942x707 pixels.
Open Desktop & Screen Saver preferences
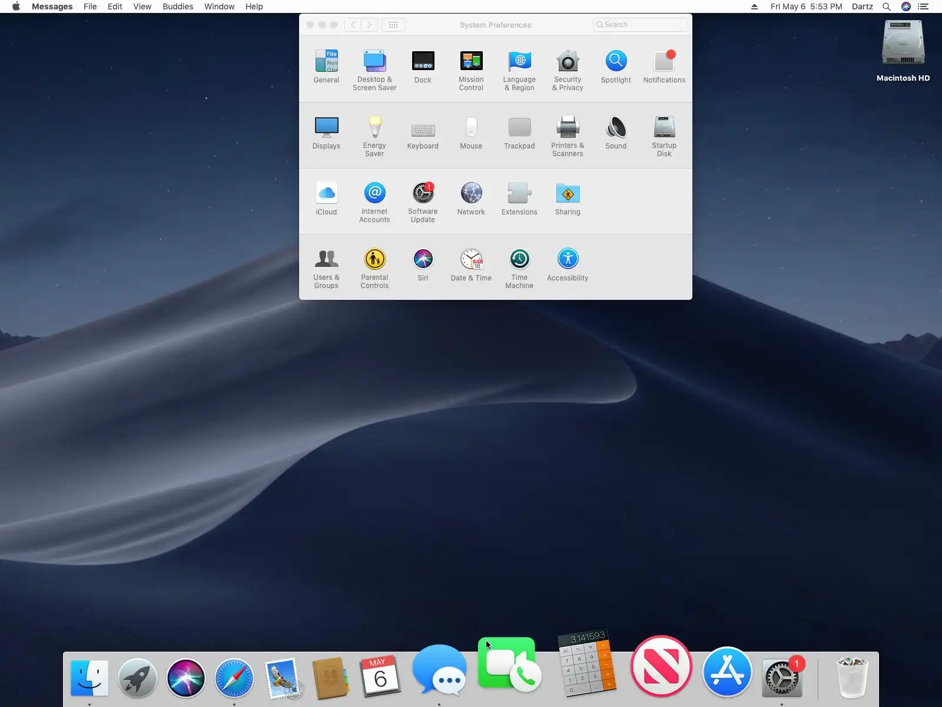tap(374, 70)
